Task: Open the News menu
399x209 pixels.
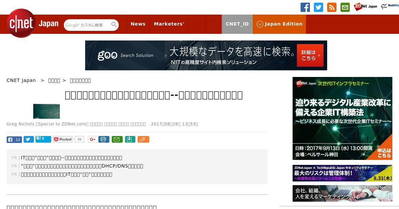Action: coord(138,24)
